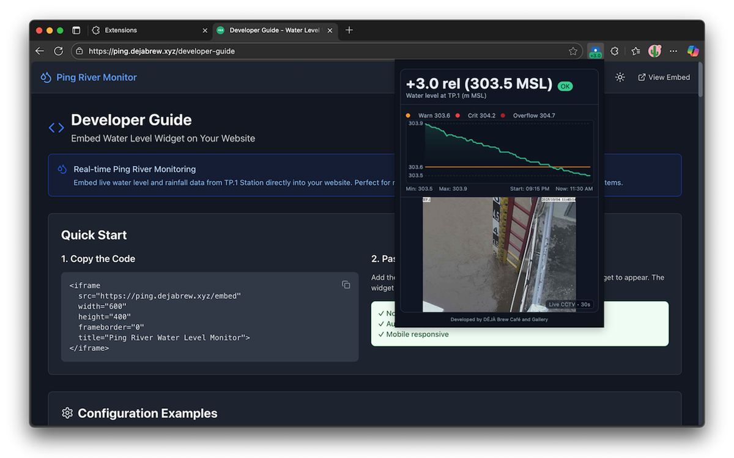Click the water level trend chart

click(499, 151)
